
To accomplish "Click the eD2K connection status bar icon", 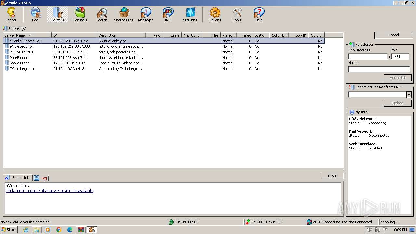I will pos(309,222).
